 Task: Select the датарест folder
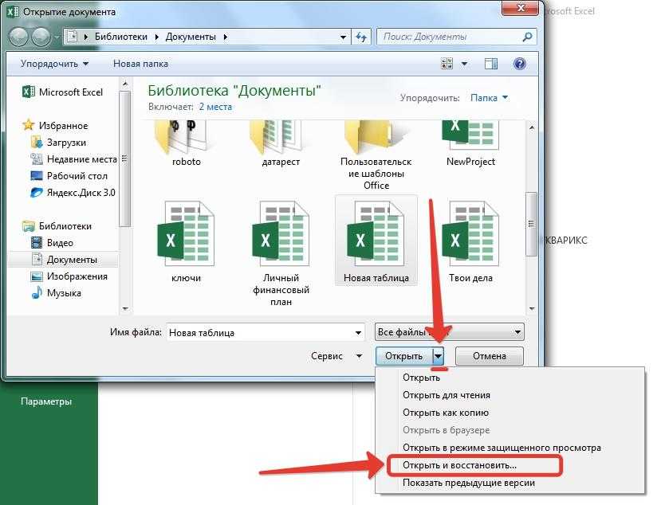click(x=281, y=144)
